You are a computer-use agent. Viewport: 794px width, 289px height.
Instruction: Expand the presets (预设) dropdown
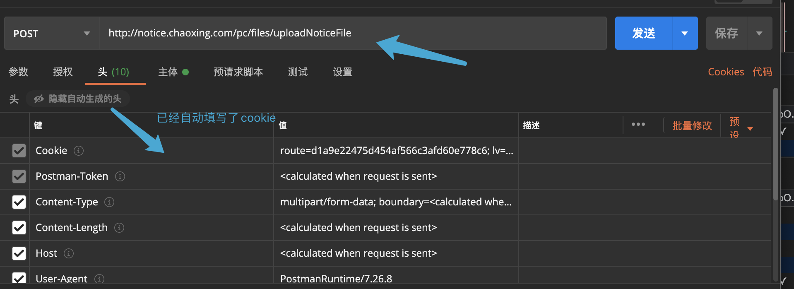[750, 128]
